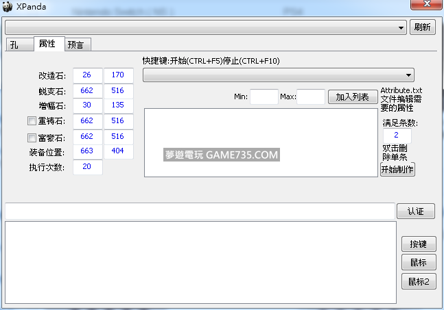
Task: Click the 鼠标 button
Action: 419,263
